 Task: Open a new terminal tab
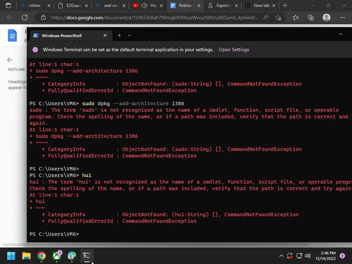119,35
